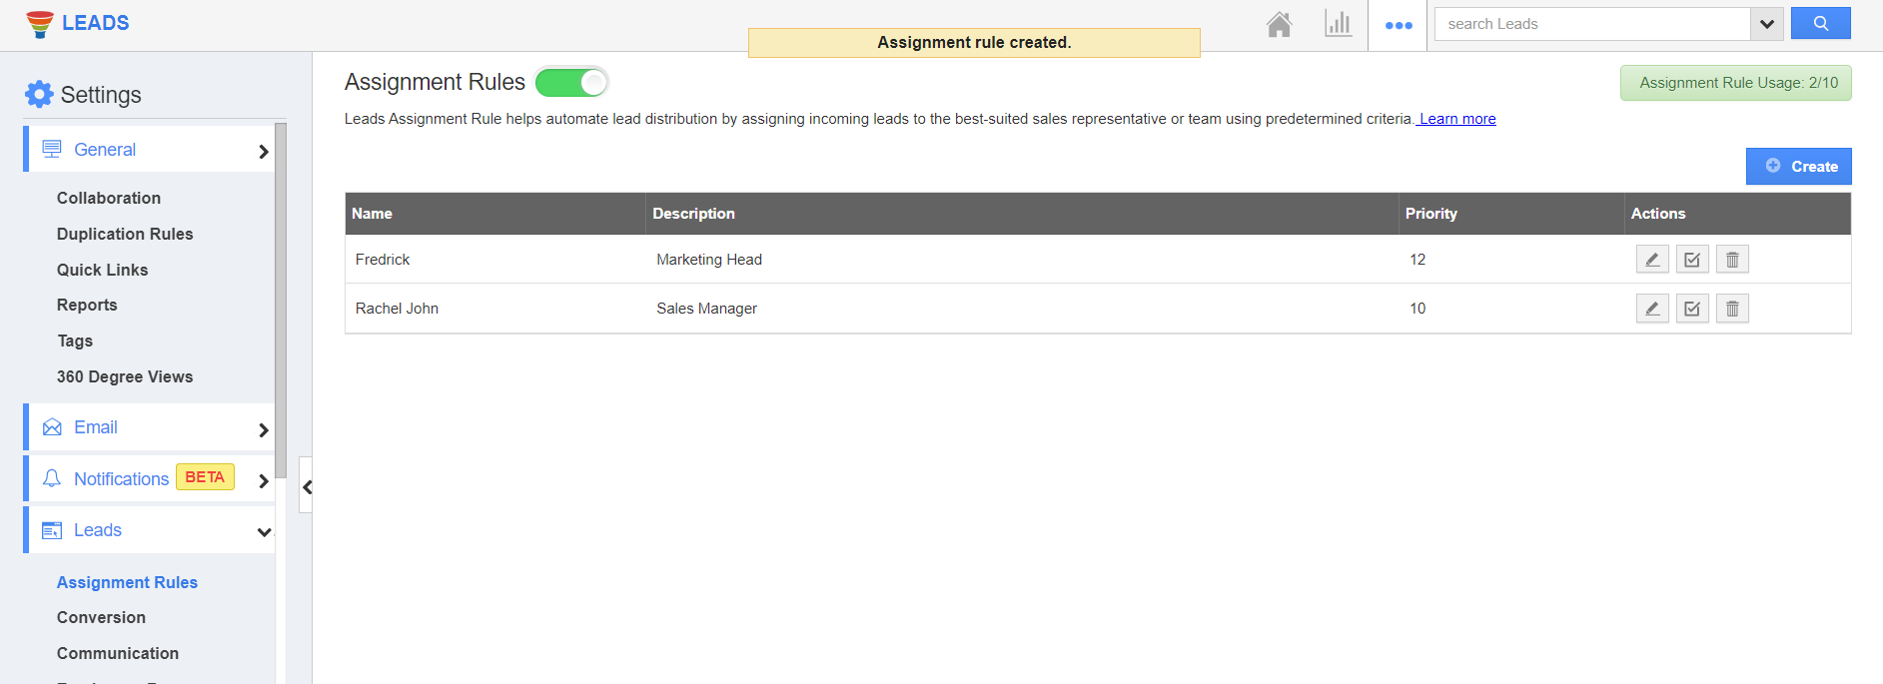Image resolution: width=1883 pixels, height=684 pixels.
Task: Open Collaboration settings
Action: (x=109, y=198)
